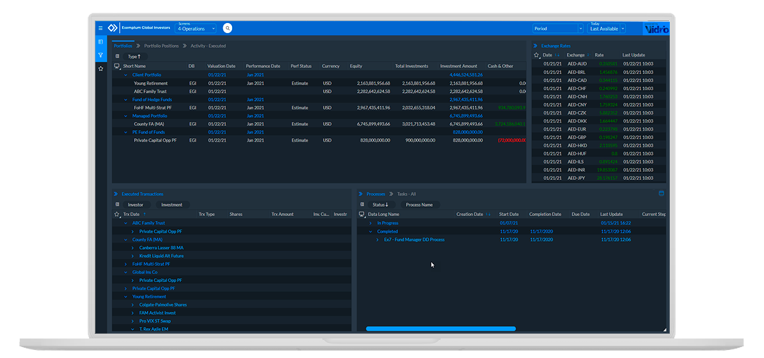The height and width of the screenshot is (358, 764).
Task: Click the Colgate-Palmolive Shares transaction
Action: [163, 305]
